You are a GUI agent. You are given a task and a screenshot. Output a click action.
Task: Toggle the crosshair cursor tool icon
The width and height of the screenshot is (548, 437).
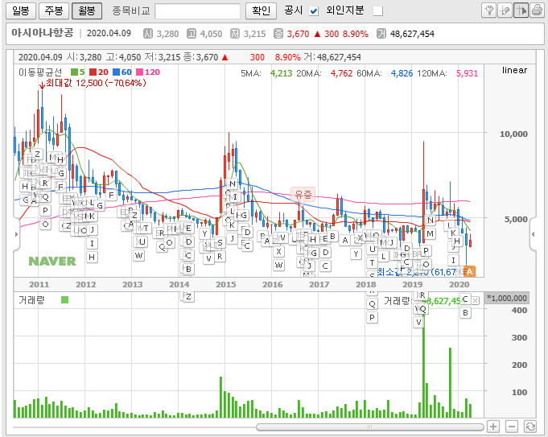coord(521,10)
